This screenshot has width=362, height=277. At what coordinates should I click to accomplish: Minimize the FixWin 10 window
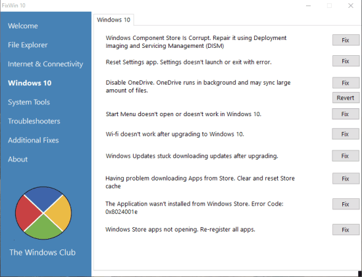pos(308,5)
